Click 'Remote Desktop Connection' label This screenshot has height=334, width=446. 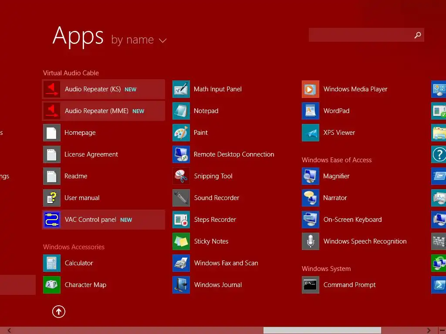pyautogui.click(x=234, y=154)
